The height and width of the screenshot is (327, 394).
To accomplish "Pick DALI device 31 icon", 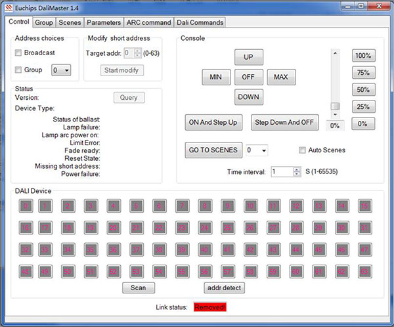I will tap(363, 228).
